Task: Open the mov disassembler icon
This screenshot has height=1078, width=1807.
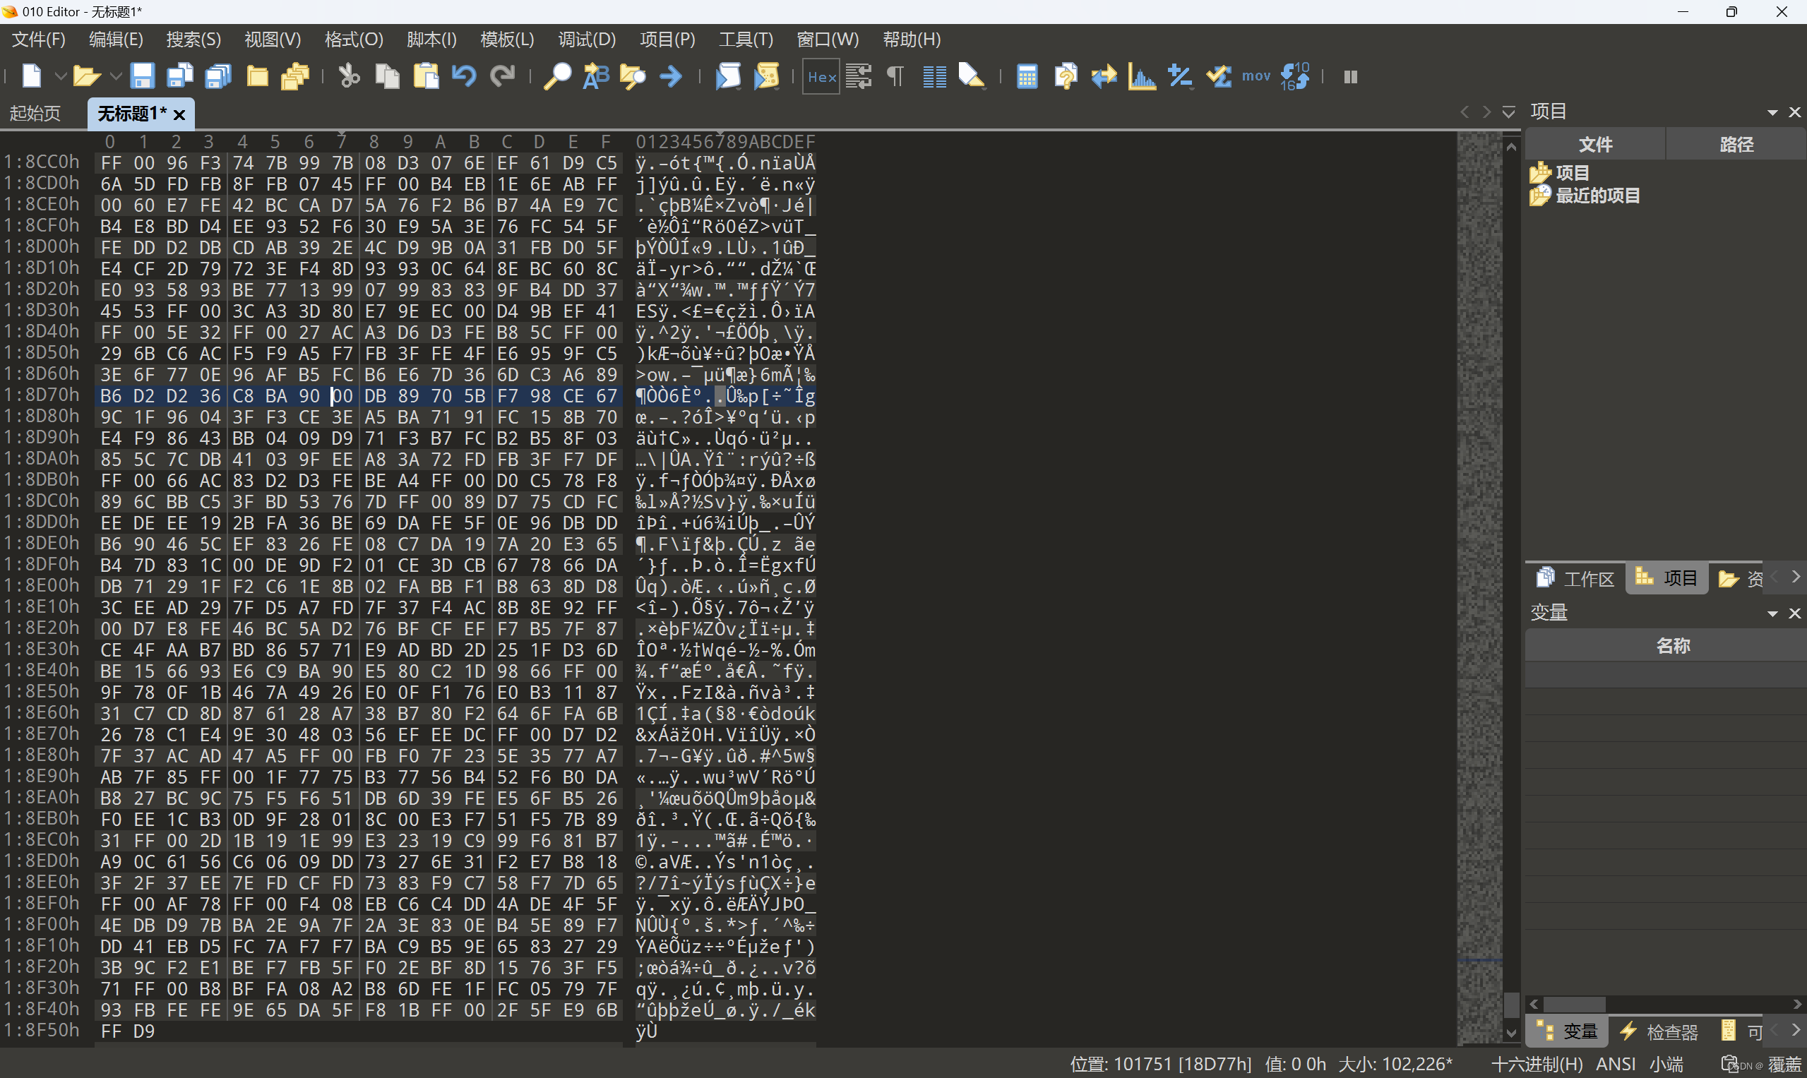Action: (x=1256, y=76)
